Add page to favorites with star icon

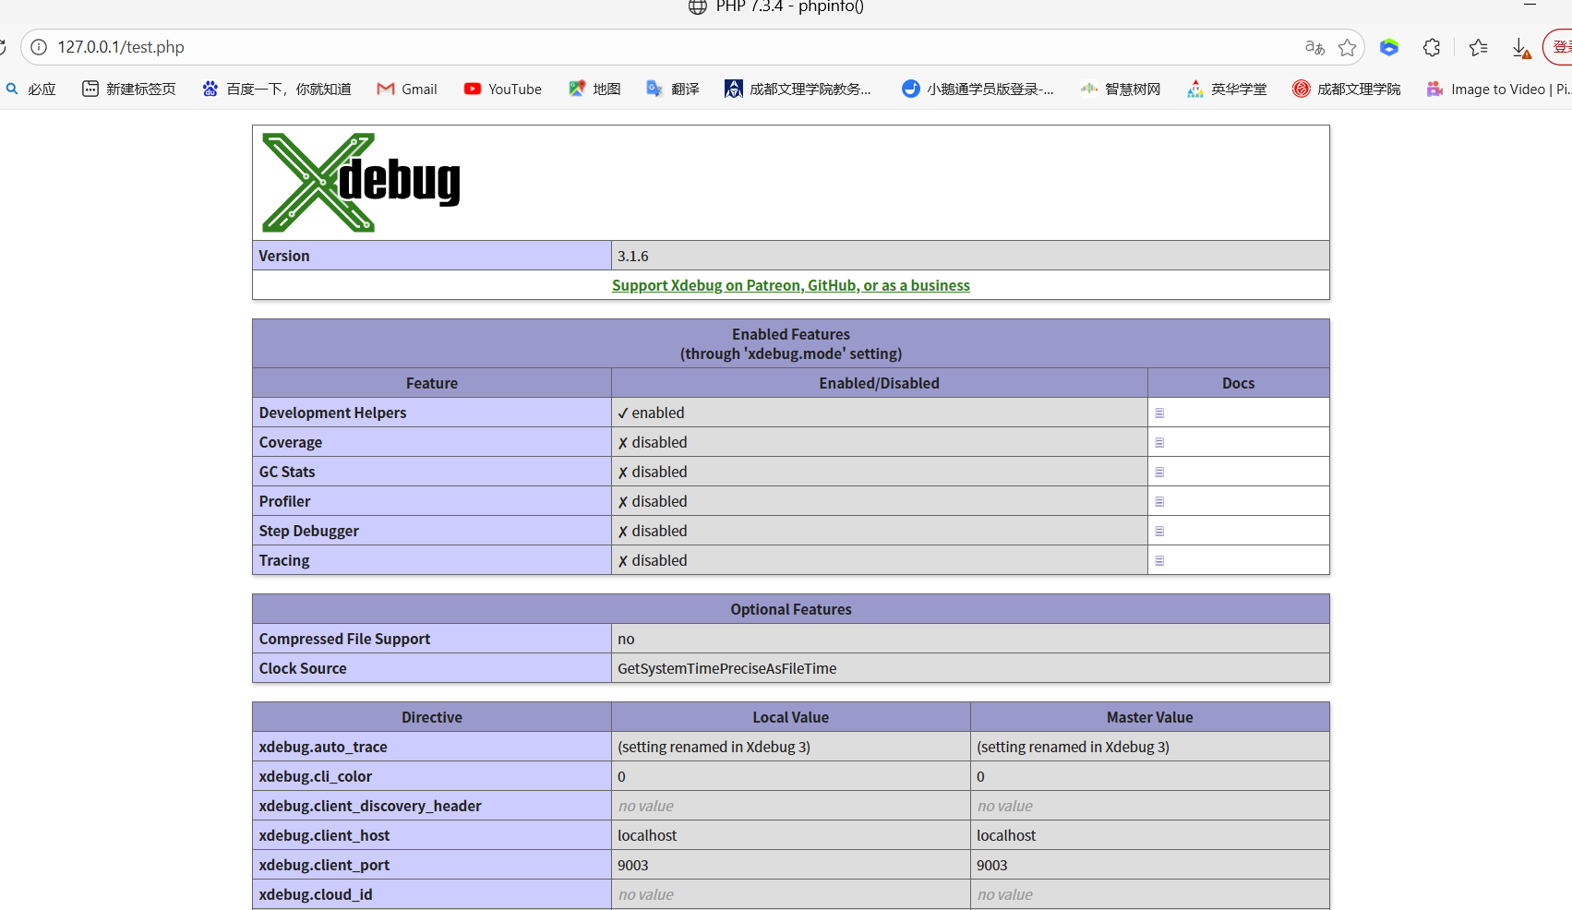[x=1348, y=47]
